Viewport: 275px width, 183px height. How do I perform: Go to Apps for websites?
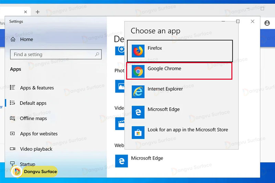[x=38, y=134]
